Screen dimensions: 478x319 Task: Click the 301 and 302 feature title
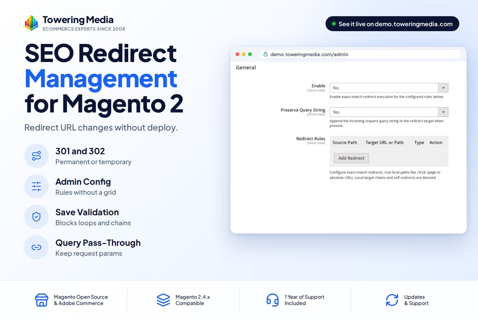(x=80, y=151)
